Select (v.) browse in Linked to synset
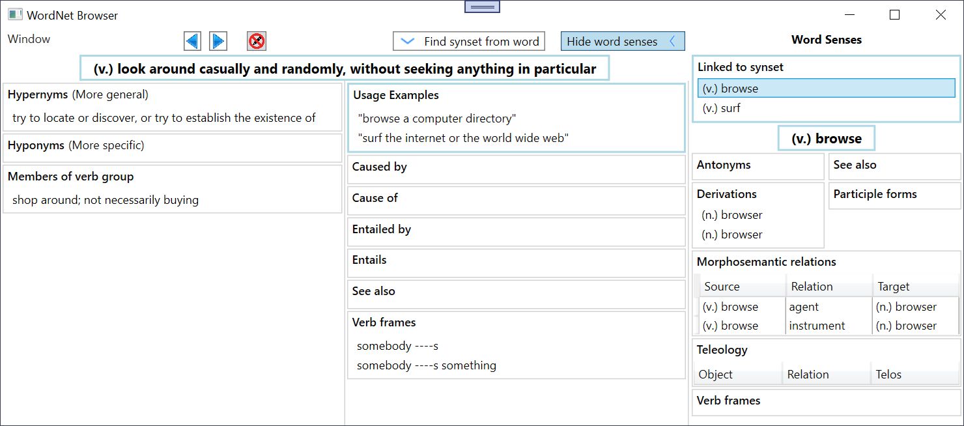964x426 pixels. pyautogui.click(x=826, y=88)
